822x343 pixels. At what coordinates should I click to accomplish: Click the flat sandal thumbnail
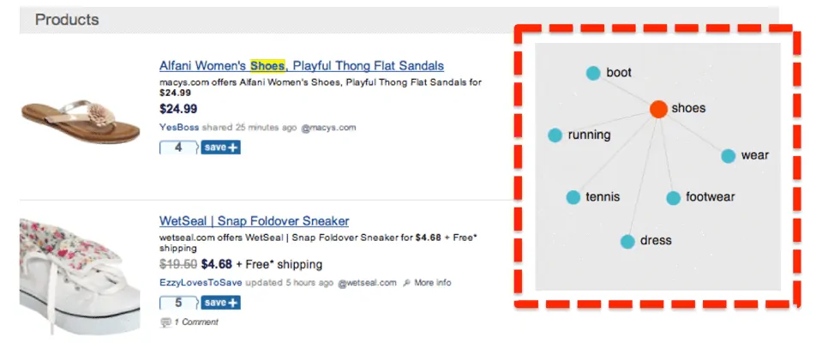click(x=81, y=121)
